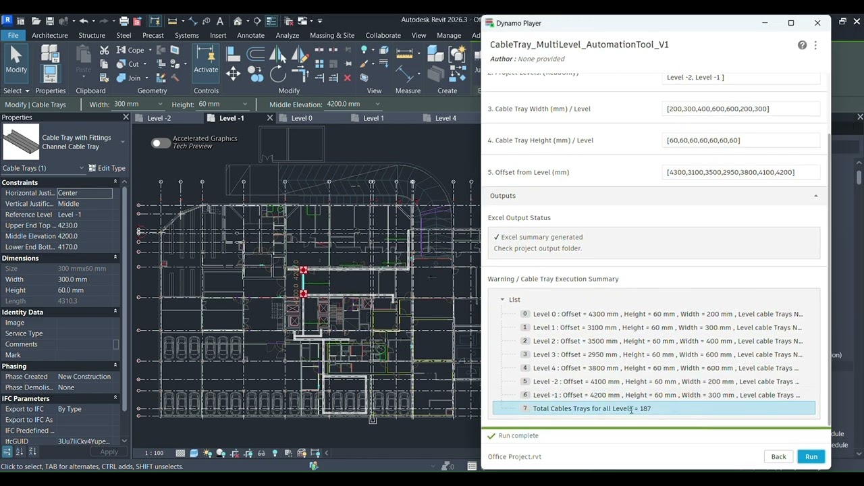Open the Architecture ribbon tab

[x=49, y=35]
